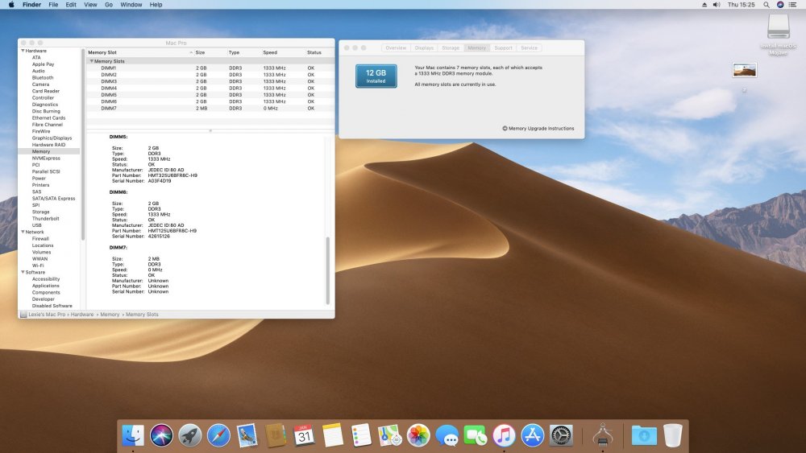The image size is (806, 453).
Task: Open FaceTime icon in the Dock
Action: [x=476, y=435]
